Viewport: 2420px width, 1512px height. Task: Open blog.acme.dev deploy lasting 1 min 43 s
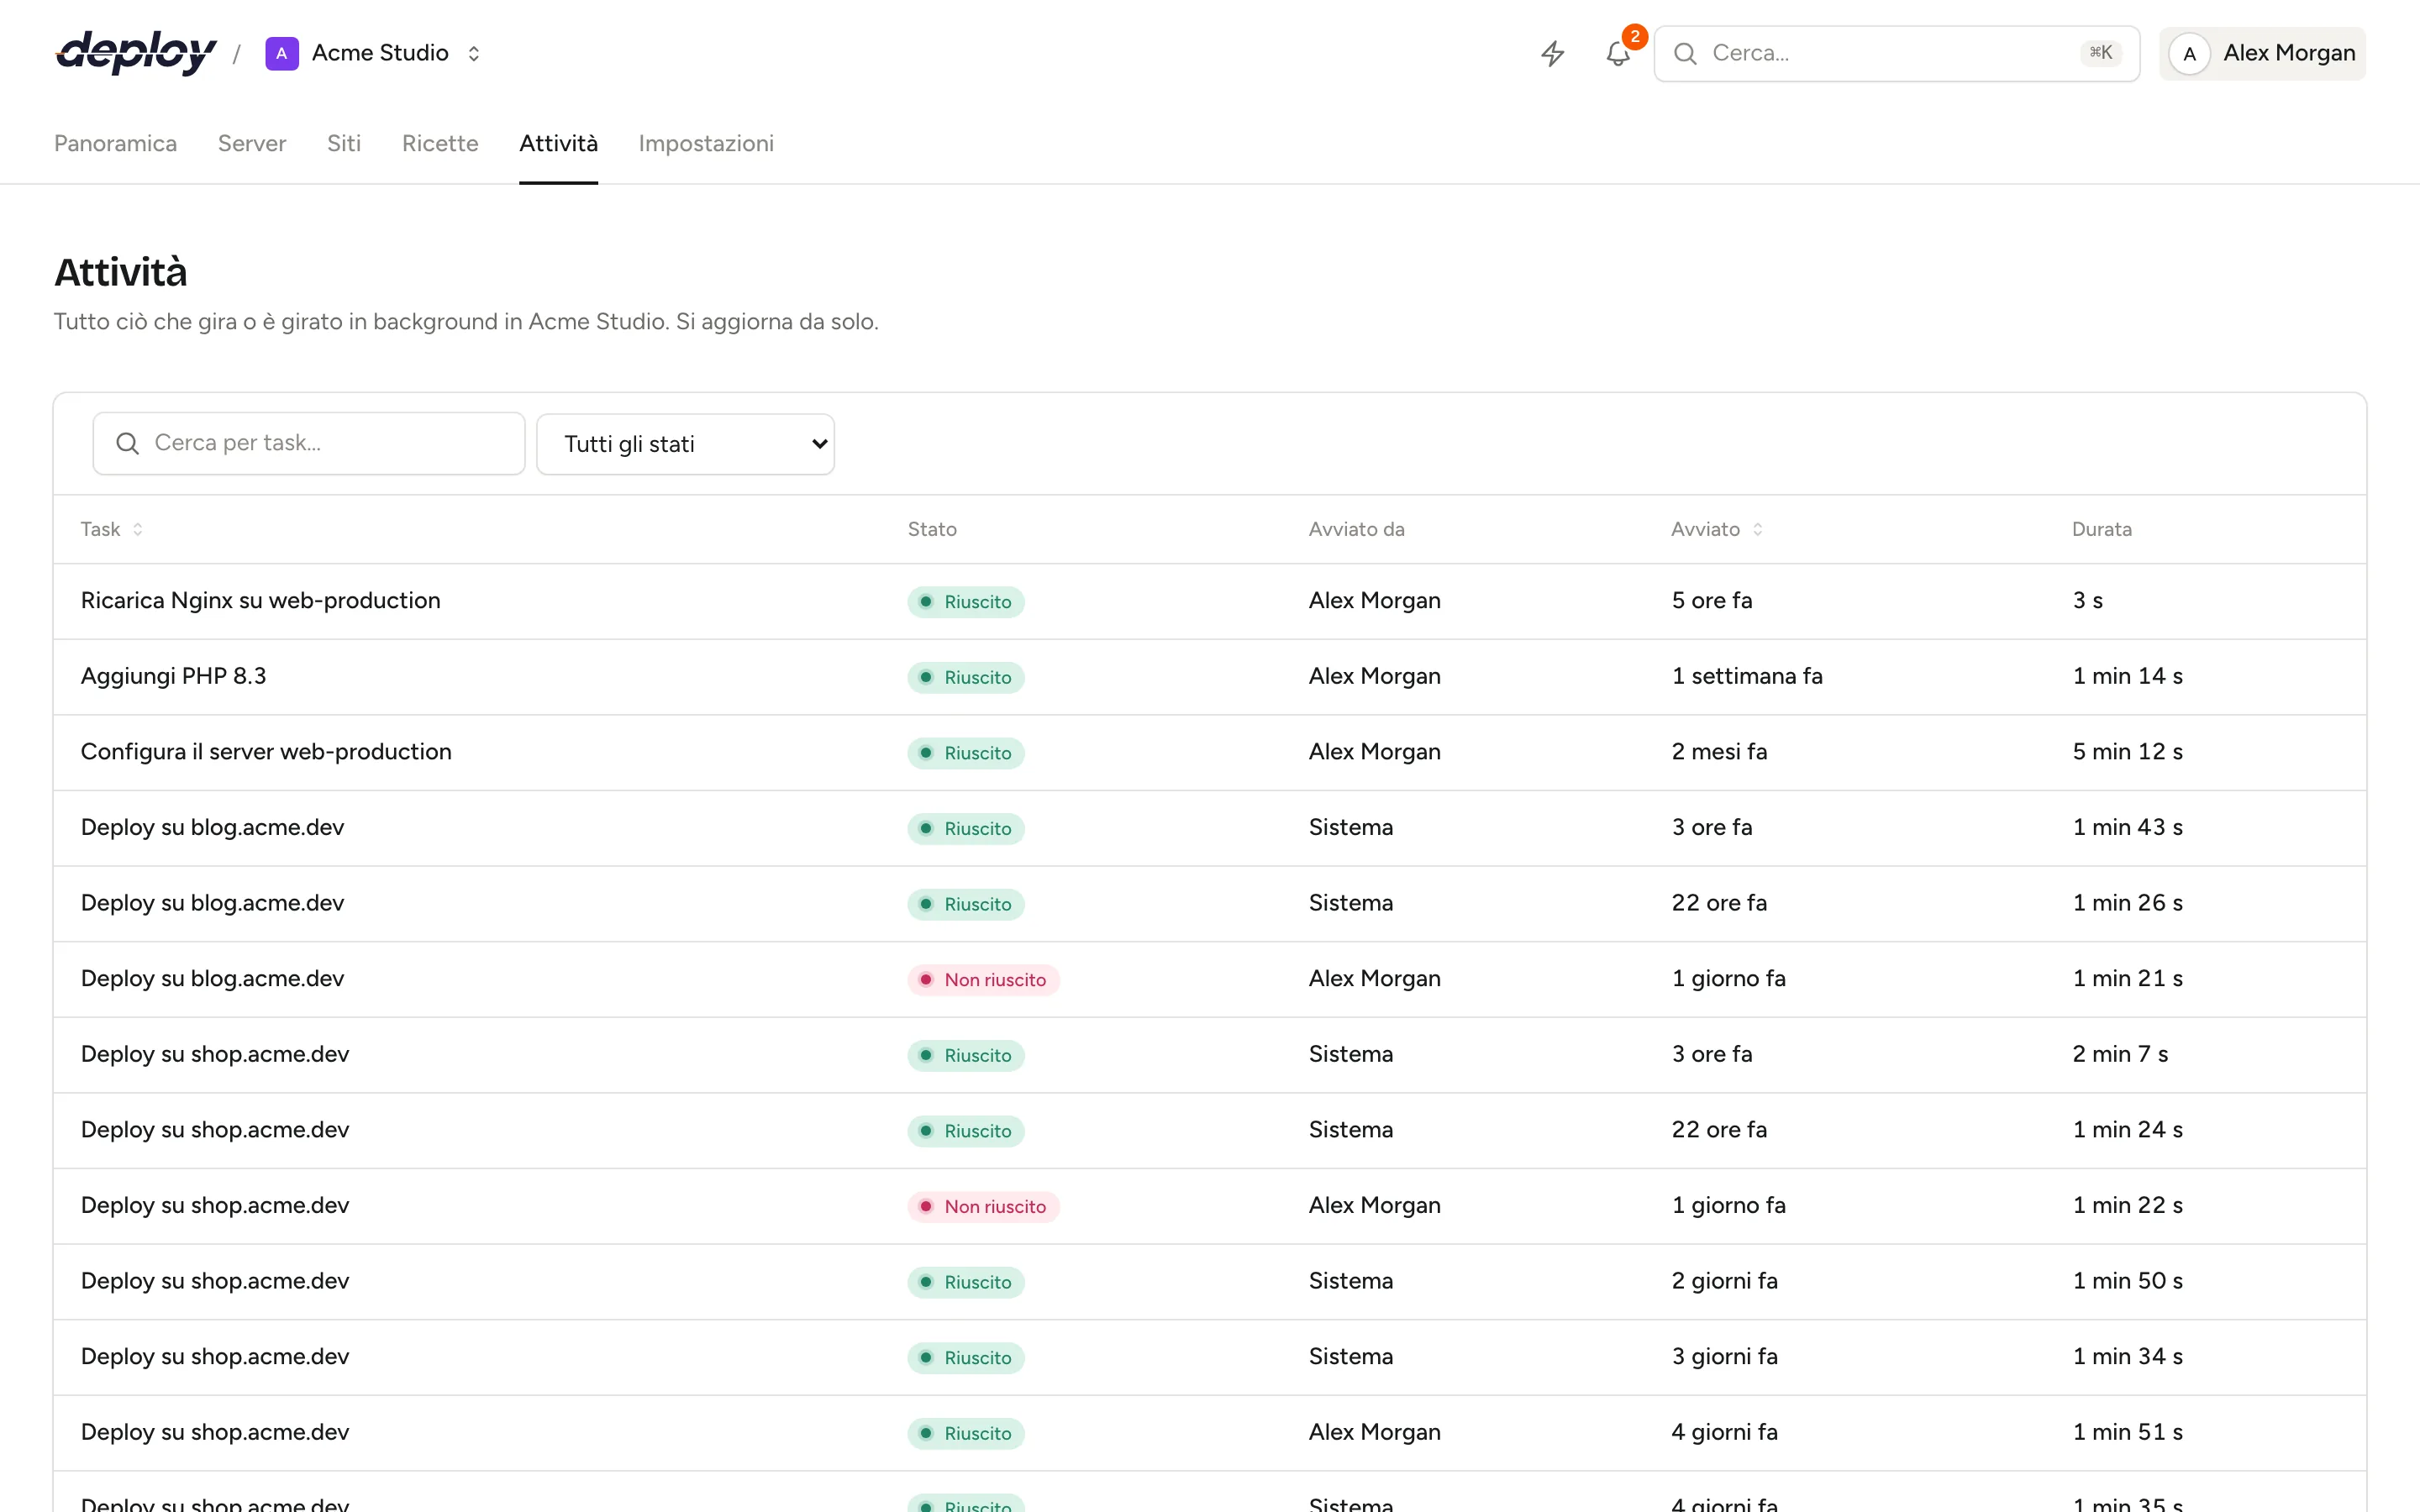click(212, 827)
